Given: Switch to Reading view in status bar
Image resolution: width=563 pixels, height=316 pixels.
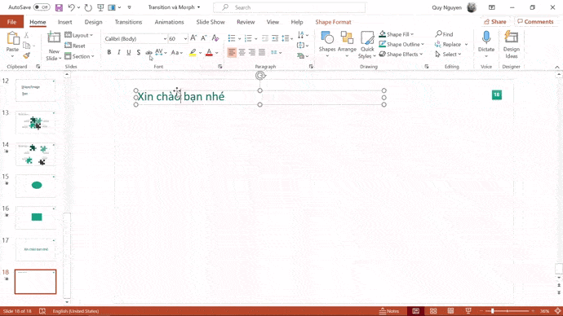Looking at the screenshot, I should (450, 311).
